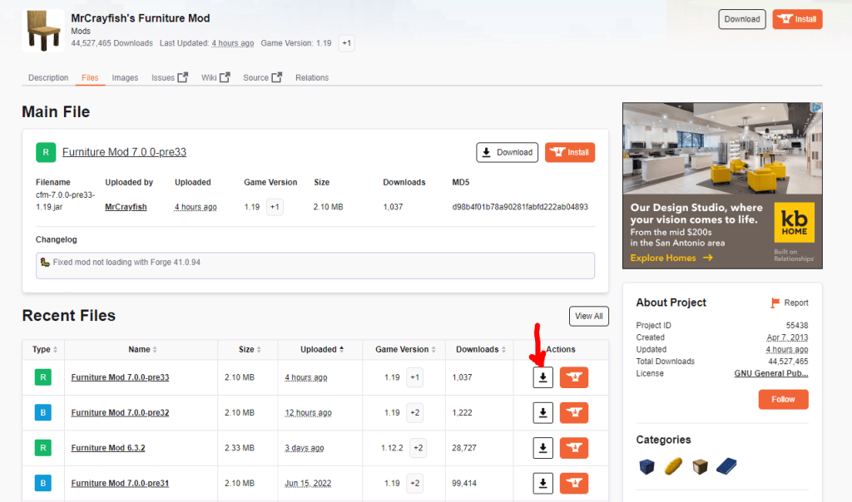This screenshot has width=852, height=502.
Task: Open Furniture Mod 7.0.0-pre33 in Recent Files
Action: tap(120, 377)
